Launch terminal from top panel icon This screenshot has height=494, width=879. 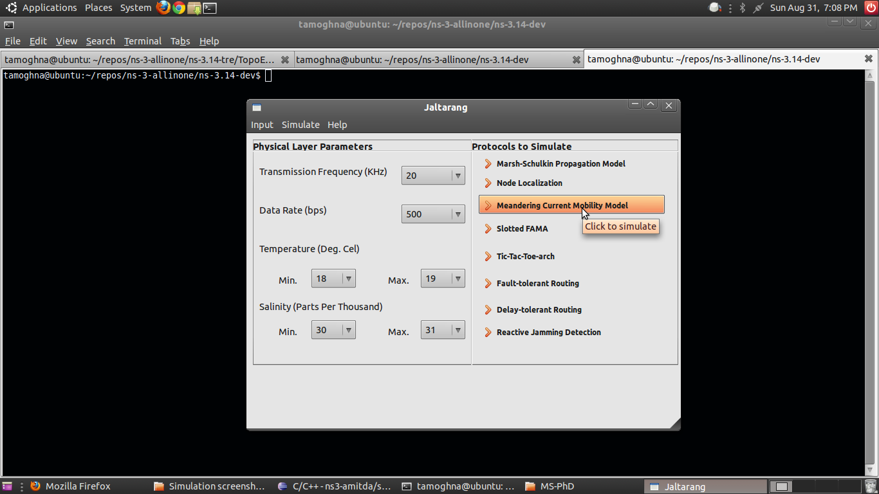210,8
